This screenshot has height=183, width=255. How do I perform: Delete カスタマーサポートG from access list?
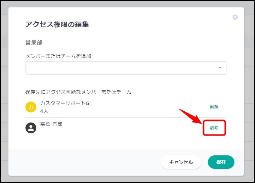point(214,107)
